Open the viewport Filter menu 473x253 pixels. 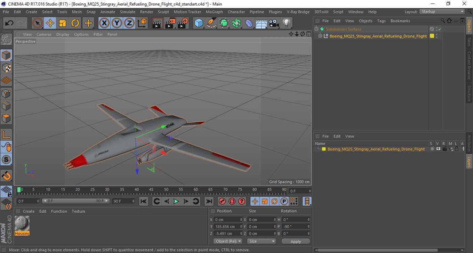[x=98, y=34]
